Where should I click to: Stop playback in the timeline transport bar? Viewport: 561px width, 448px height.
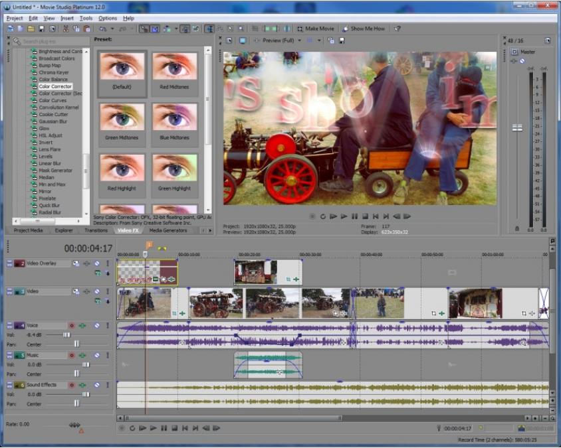tap(175, 428)
